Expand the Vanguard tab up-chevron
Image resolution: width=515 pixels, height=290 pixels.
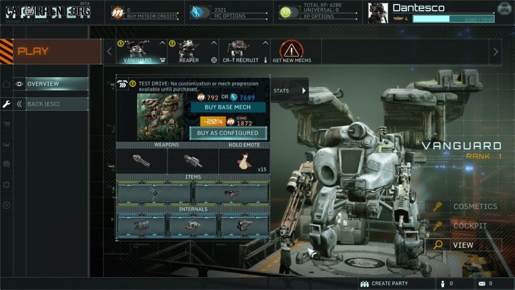pyautogui.click(x=162, y=43)
